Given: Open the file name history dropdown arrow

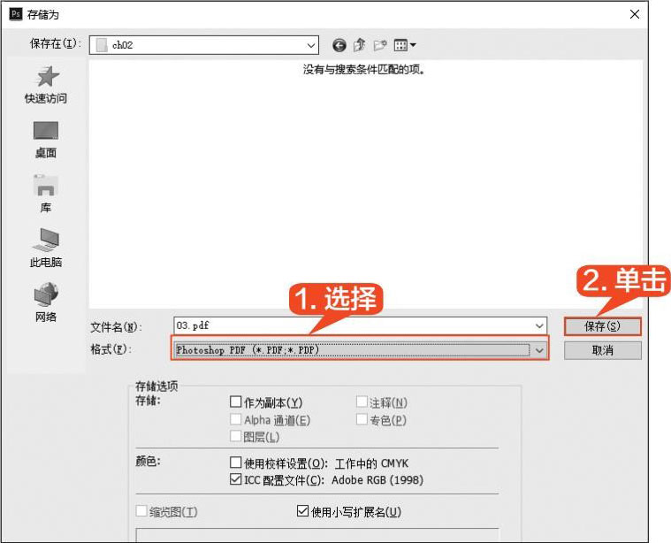Looking at the screenshot, I should point(540,326).
